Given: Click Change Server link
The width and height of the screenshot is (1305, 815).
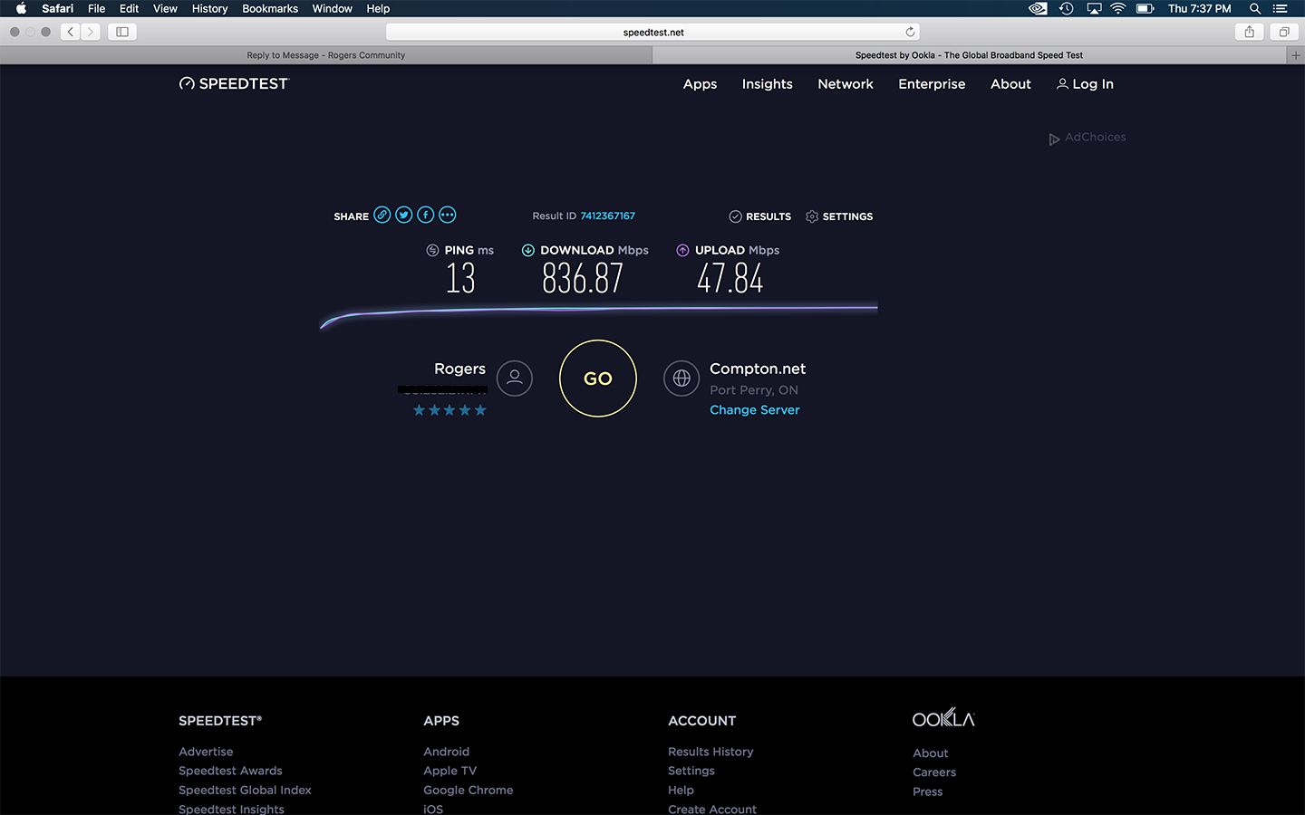Looking at the screenshot, I should [x=755, y=410].
